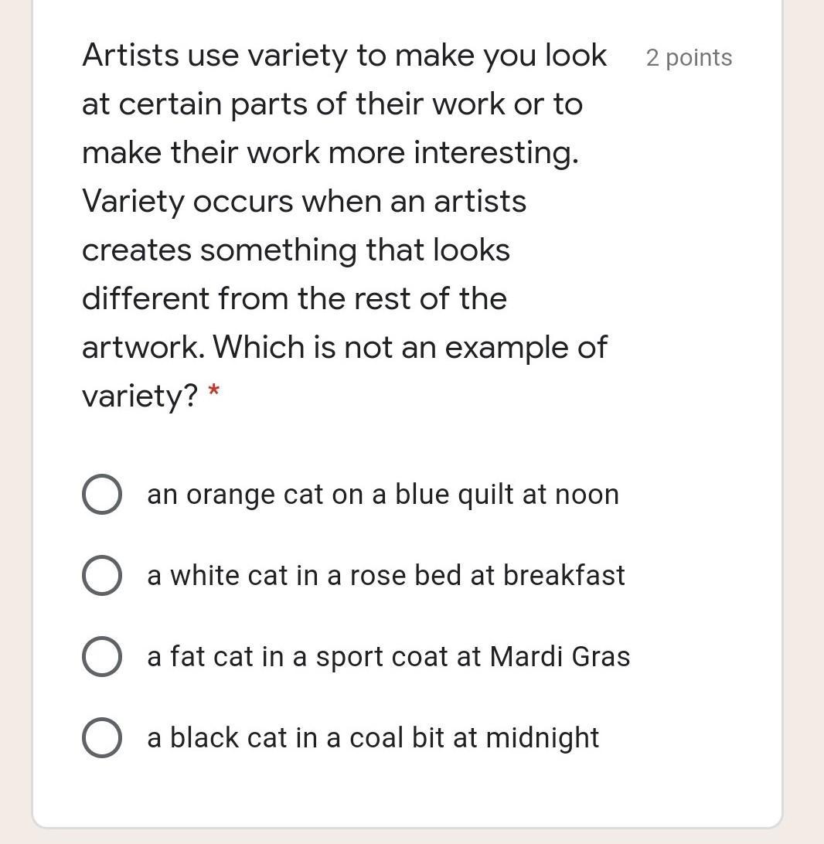Click the sentence 'Which is not an example of'
Screen dimensions: 824x844
click(410, 348)
